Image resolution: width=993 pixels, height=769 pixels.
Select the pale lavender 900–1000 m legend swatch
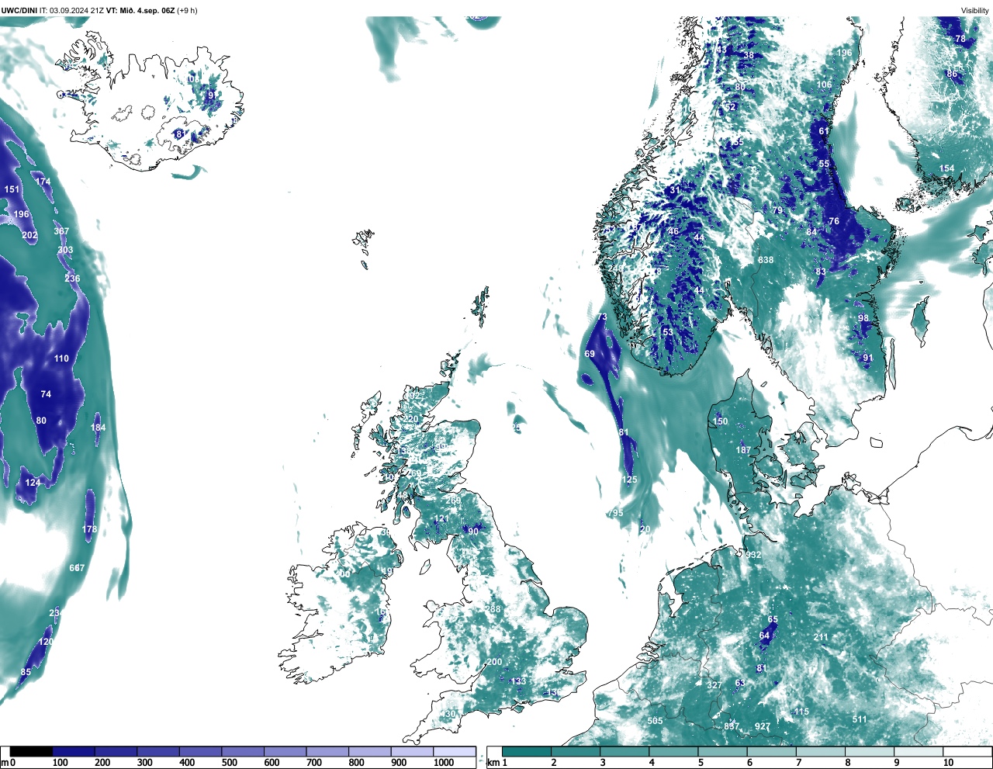[x=412, y=752]
